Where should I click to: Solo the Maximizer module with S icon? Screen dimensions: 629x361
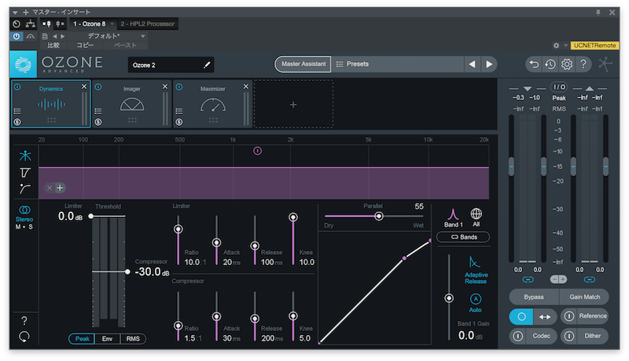(179, 122)
